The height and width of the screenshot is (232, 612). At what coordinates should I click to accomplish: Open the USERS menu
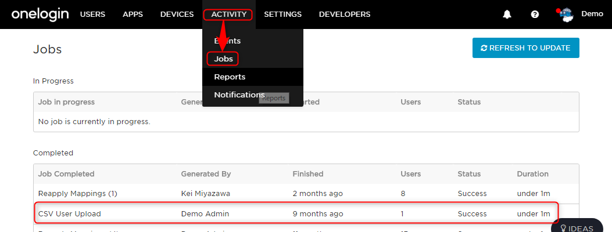click(92, 14)
